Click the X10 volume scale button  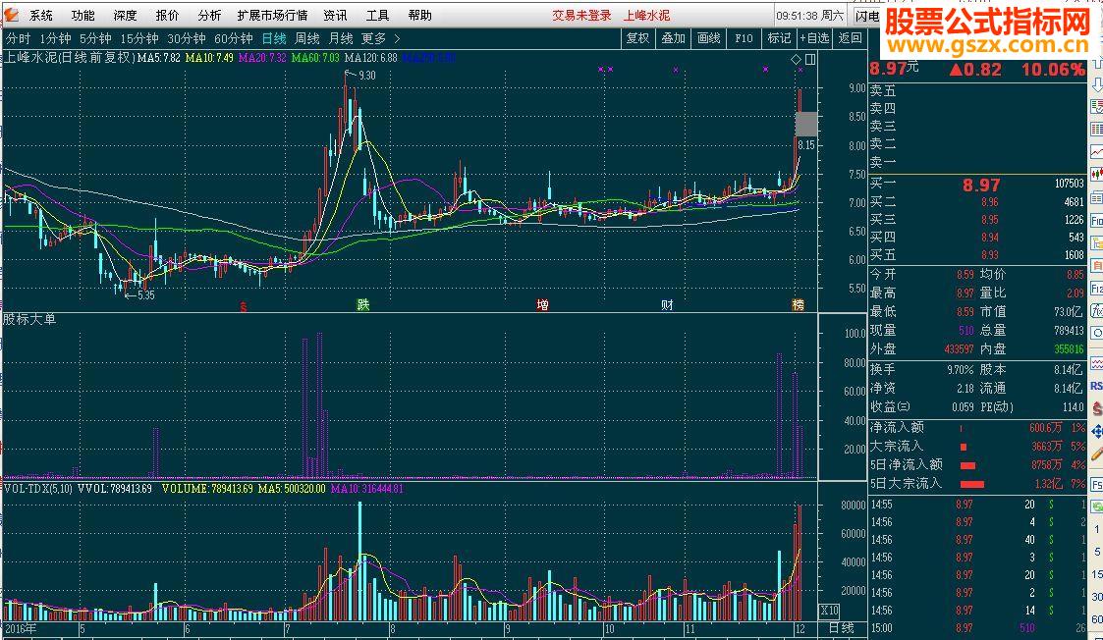[829, 611]
